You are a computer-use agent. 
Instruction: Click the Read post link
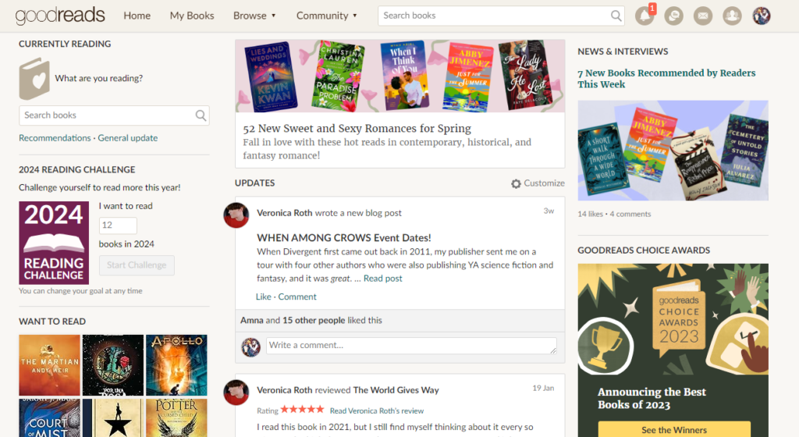click(x=382, y=279)
